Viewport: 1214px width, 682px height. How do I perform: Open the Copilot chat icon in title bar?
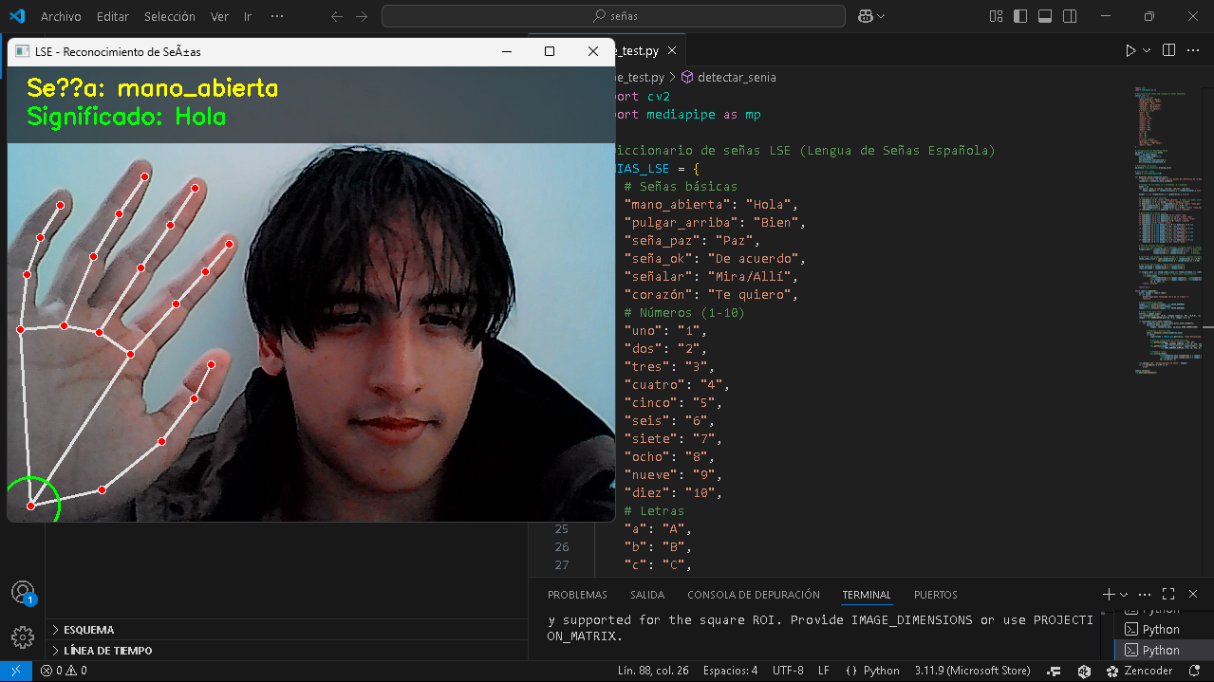(x=865, y=16)
